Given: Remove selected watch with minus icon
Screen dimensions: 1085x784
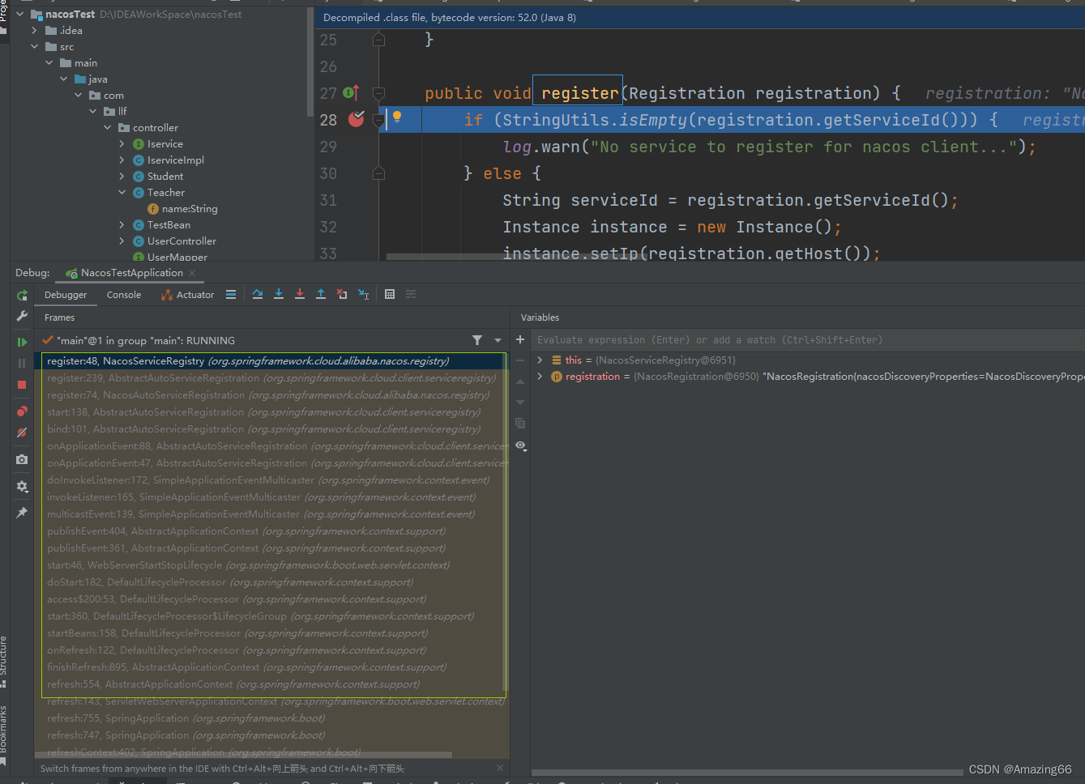Looking at the screenshot, I should coord(520,360).
